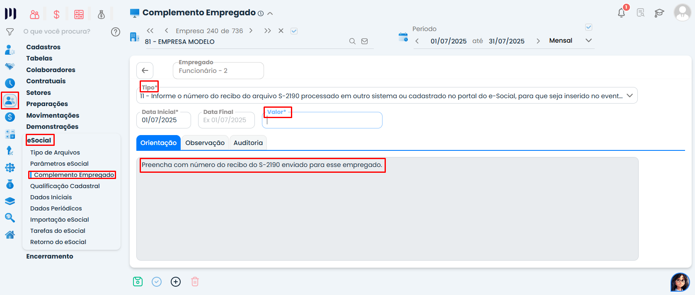The height and width of the screenshot is (295, 695).
Task: Open the notifications bell
Action: point(622,13)
